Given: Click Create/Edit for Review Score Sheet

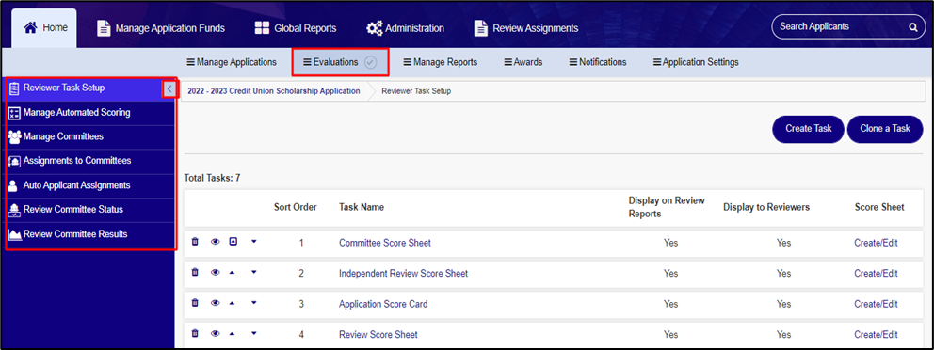Looking at the screenshot, I should [876, 335].
